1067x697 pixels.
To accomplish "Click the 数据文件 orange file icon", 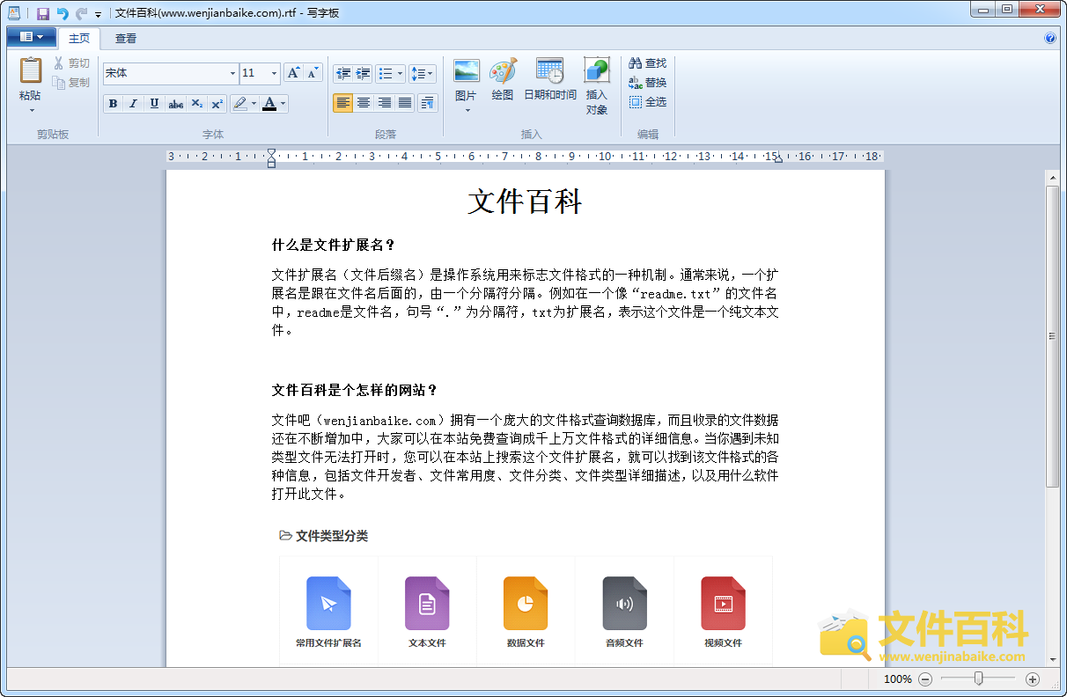I will (x=526, y=604).
